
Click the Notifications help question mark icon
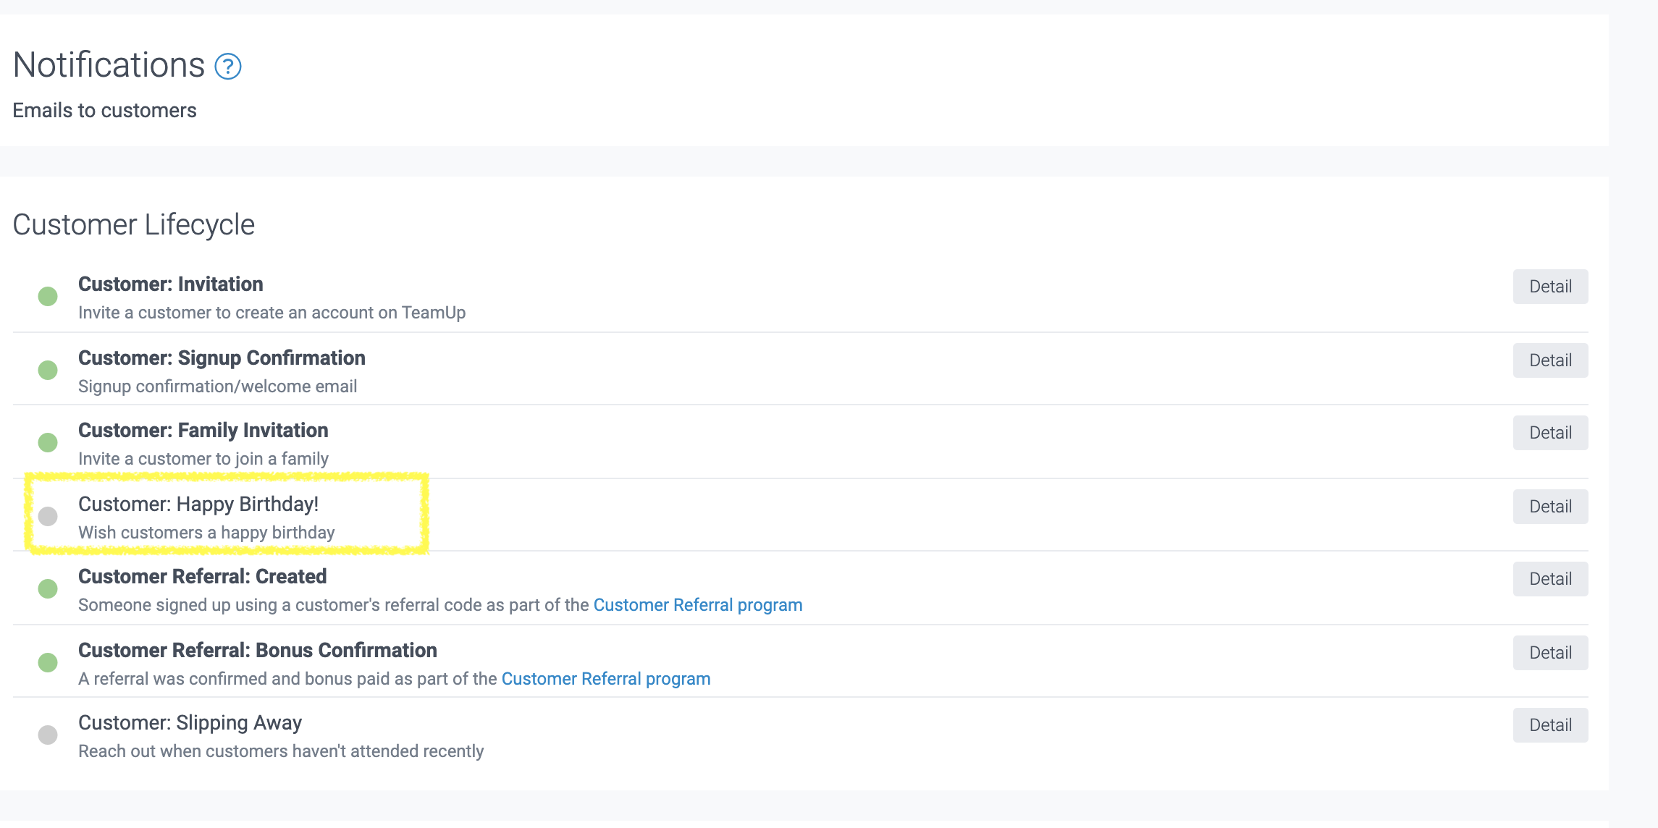(x=228, y=67)
